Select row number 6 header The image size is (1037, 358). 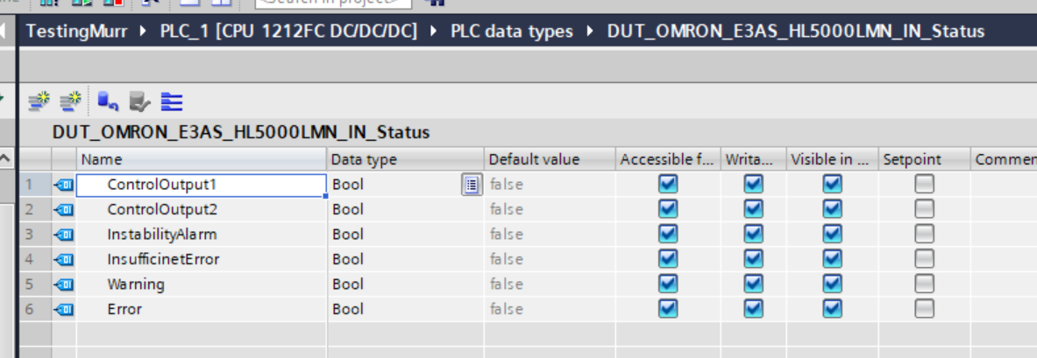[35, 309]
